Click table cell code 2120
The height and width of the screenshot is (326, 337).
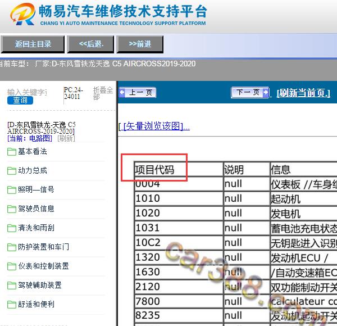pyautogui.click(x=179, y=287)
